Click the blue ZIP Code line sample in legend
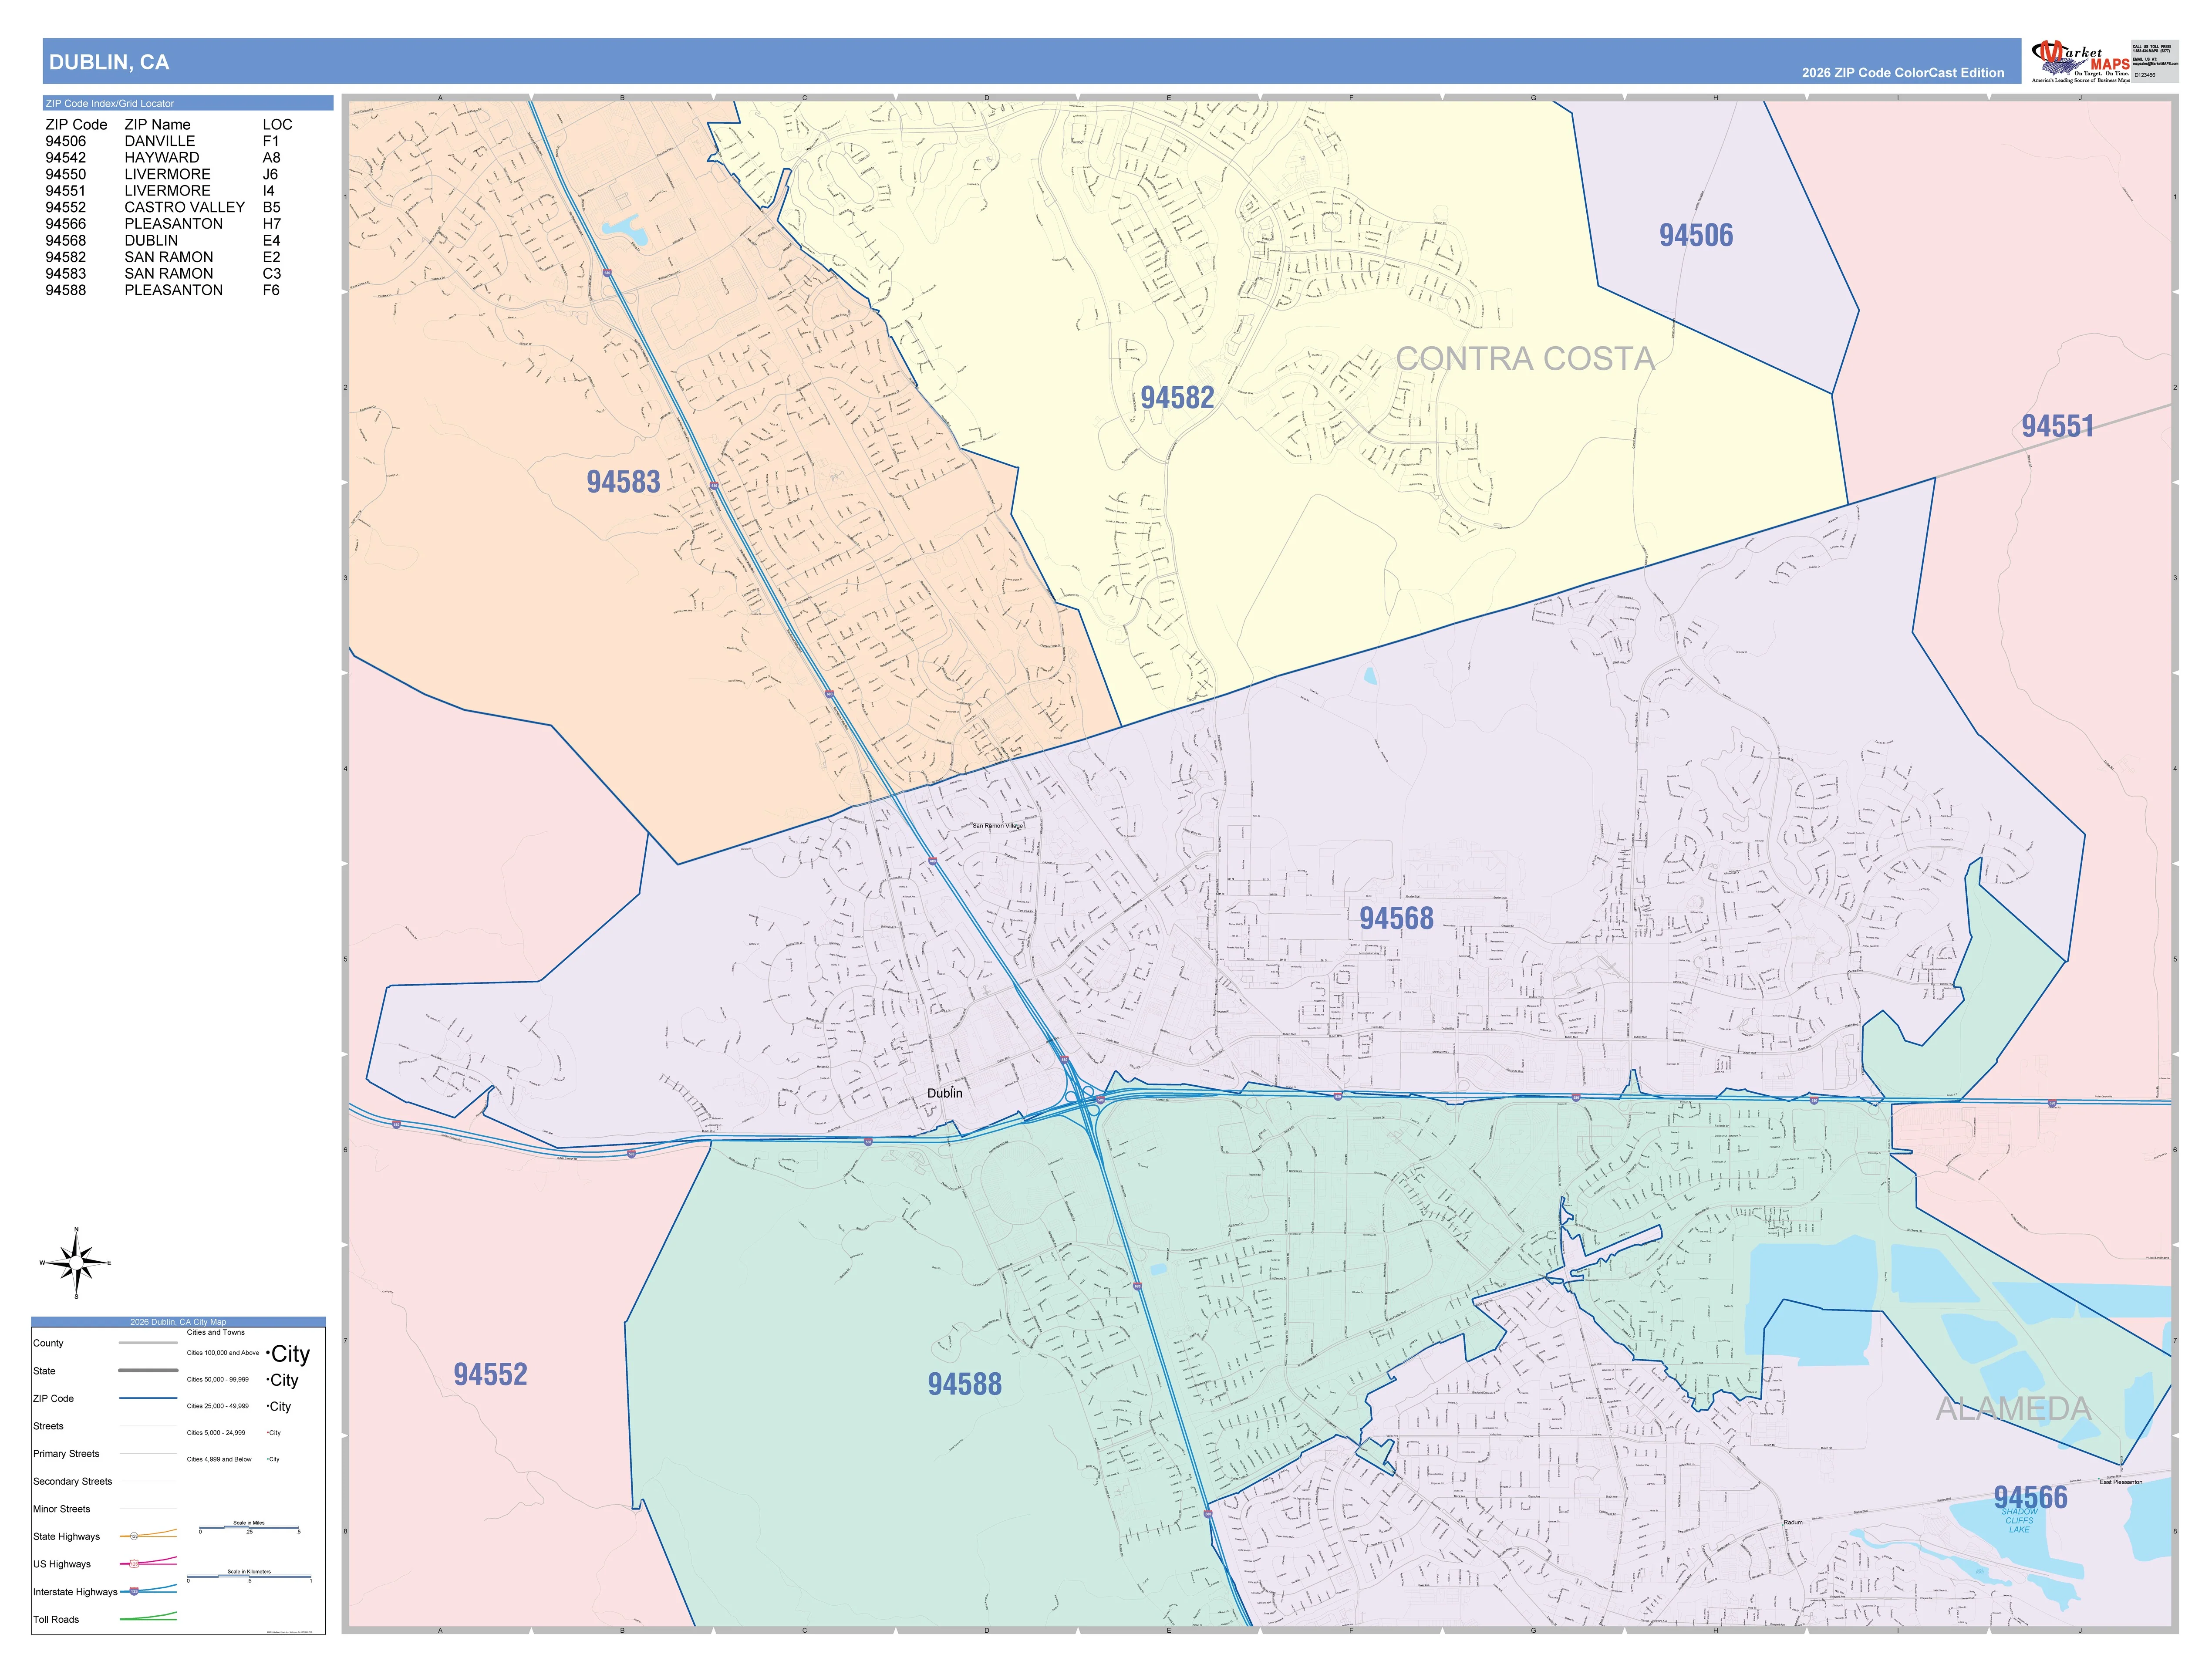Screen dimensions: 2212x1668 [x=148, y=1398]
